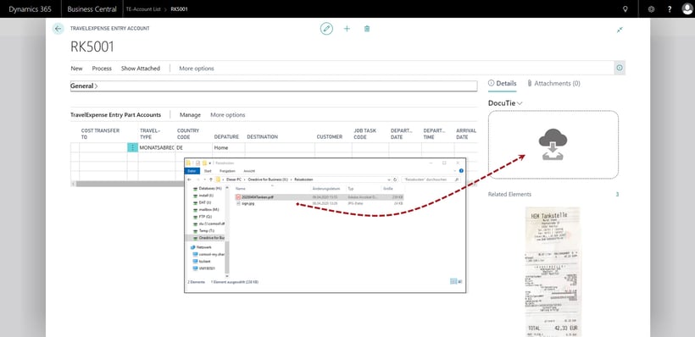
Task: Expand the DocuTie dropdown chevron
Action: click(x=520, y=103)
